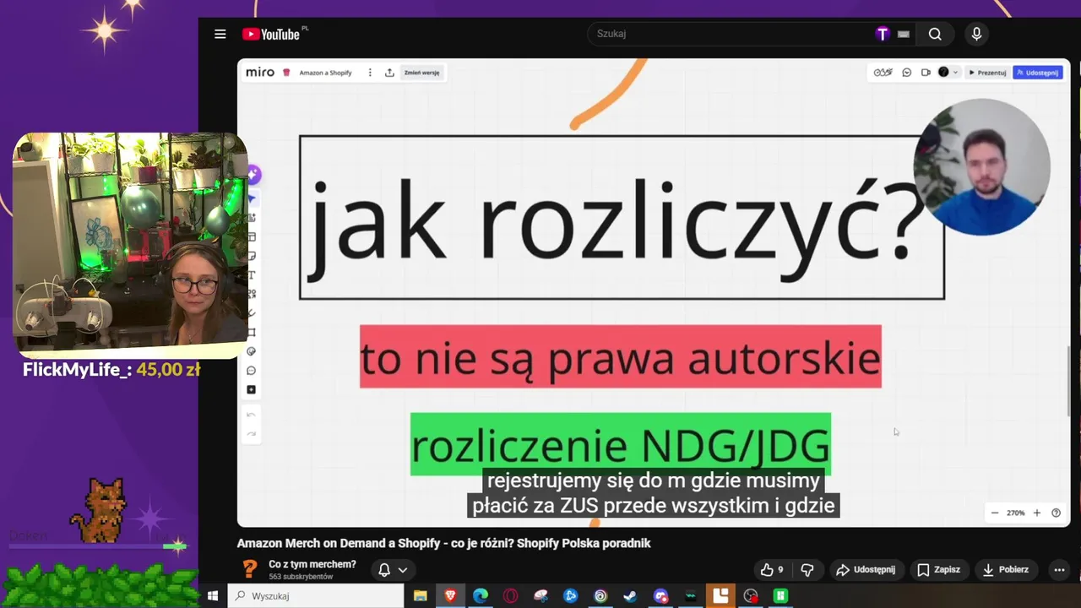Save video with the Zapisz button

(x=939, y=570)
